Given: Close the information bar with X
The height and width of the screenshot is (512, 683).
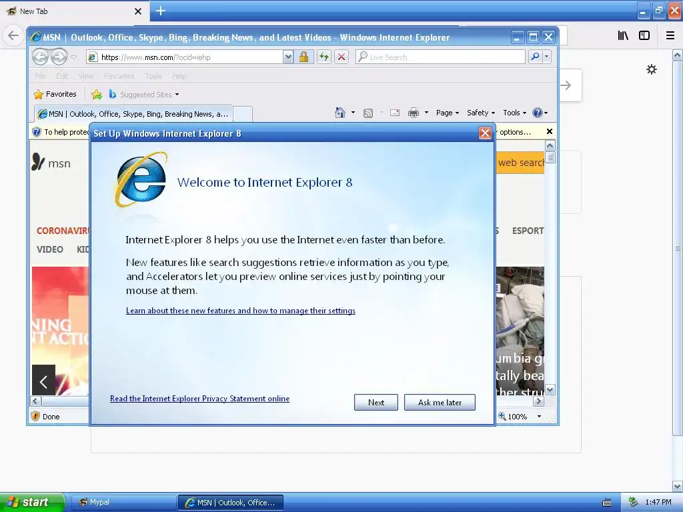Looking at the screenshot, I should click(x=550, y=131).
